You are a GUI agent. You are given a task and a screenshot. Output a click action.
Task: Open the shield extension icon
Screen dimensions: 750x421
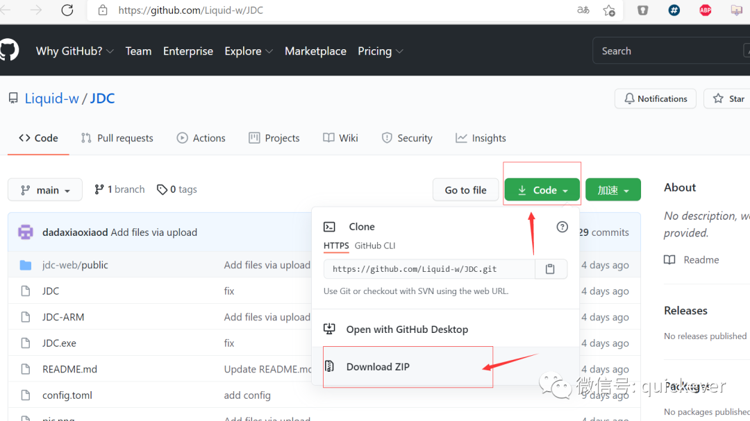pos(642,10)
